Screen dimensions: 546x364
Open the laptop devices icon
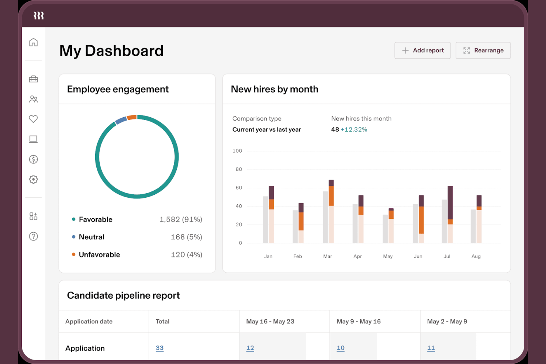click(x=33, y=139)
